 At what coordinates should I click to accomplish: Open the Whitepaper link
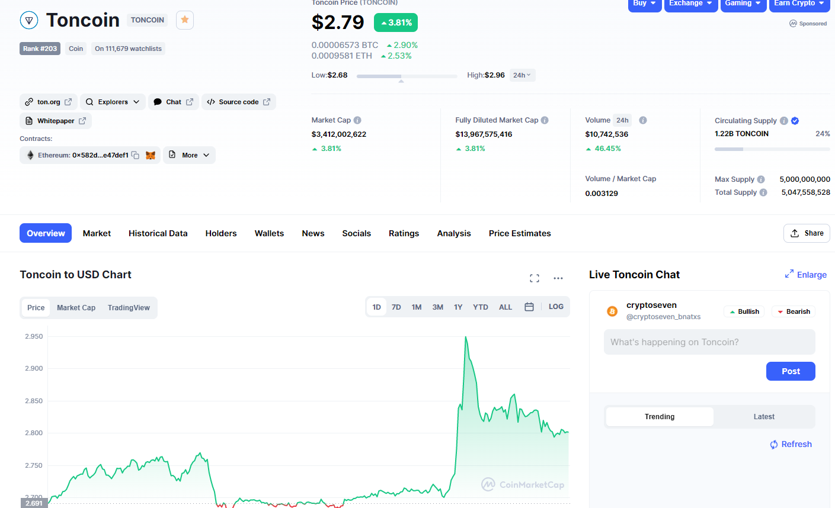pyautogui.click(x=56, y=121)
